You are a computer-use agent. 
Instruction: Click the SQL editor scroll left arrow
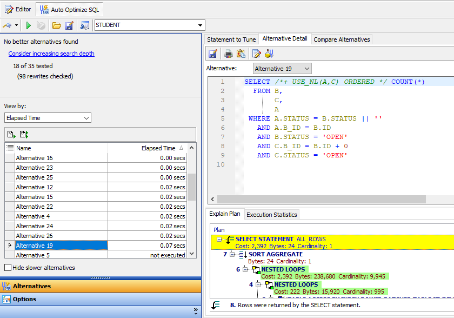(212, 199)
